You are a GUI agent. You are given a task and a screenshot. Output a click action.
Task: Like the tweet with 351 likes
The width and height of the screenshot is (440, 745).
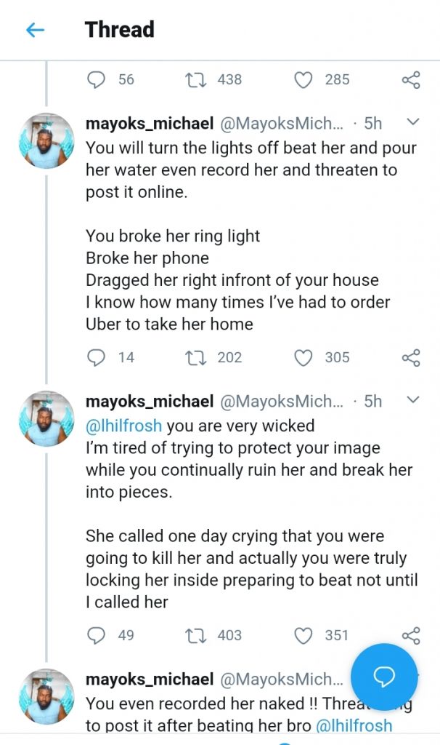point(303,635)
